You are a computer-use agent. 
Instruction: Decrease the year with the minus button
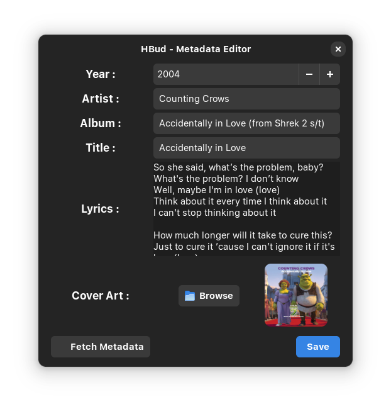tap(309, 74)
